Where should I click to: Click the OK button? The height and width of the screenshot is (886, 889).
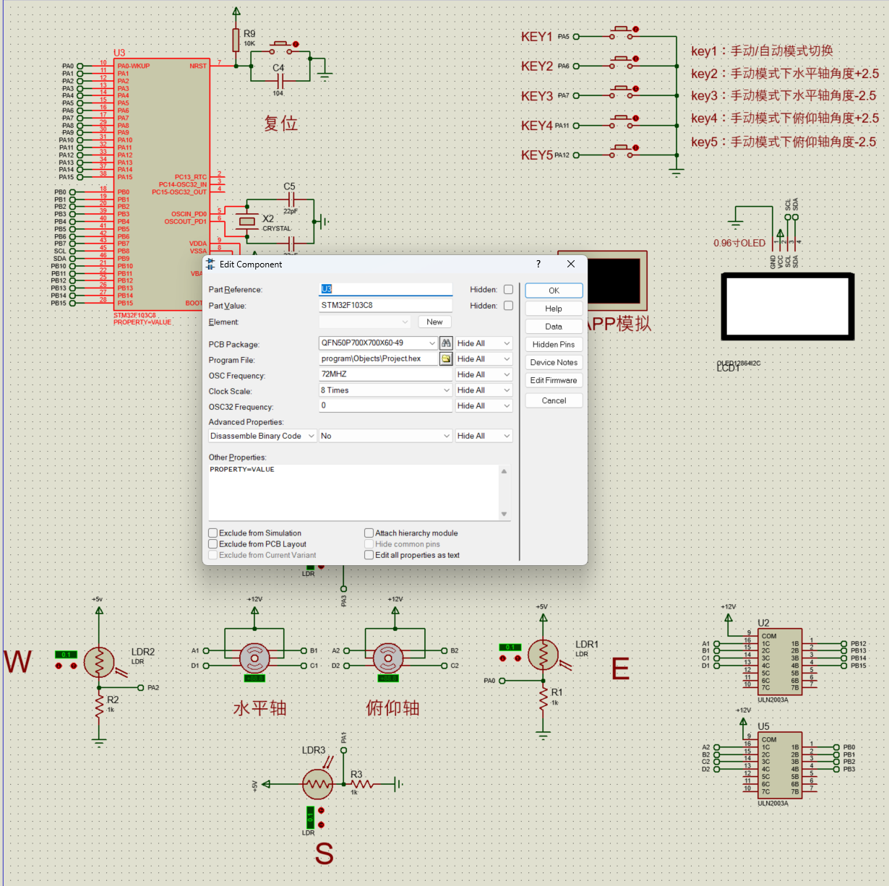pos(554,291)
